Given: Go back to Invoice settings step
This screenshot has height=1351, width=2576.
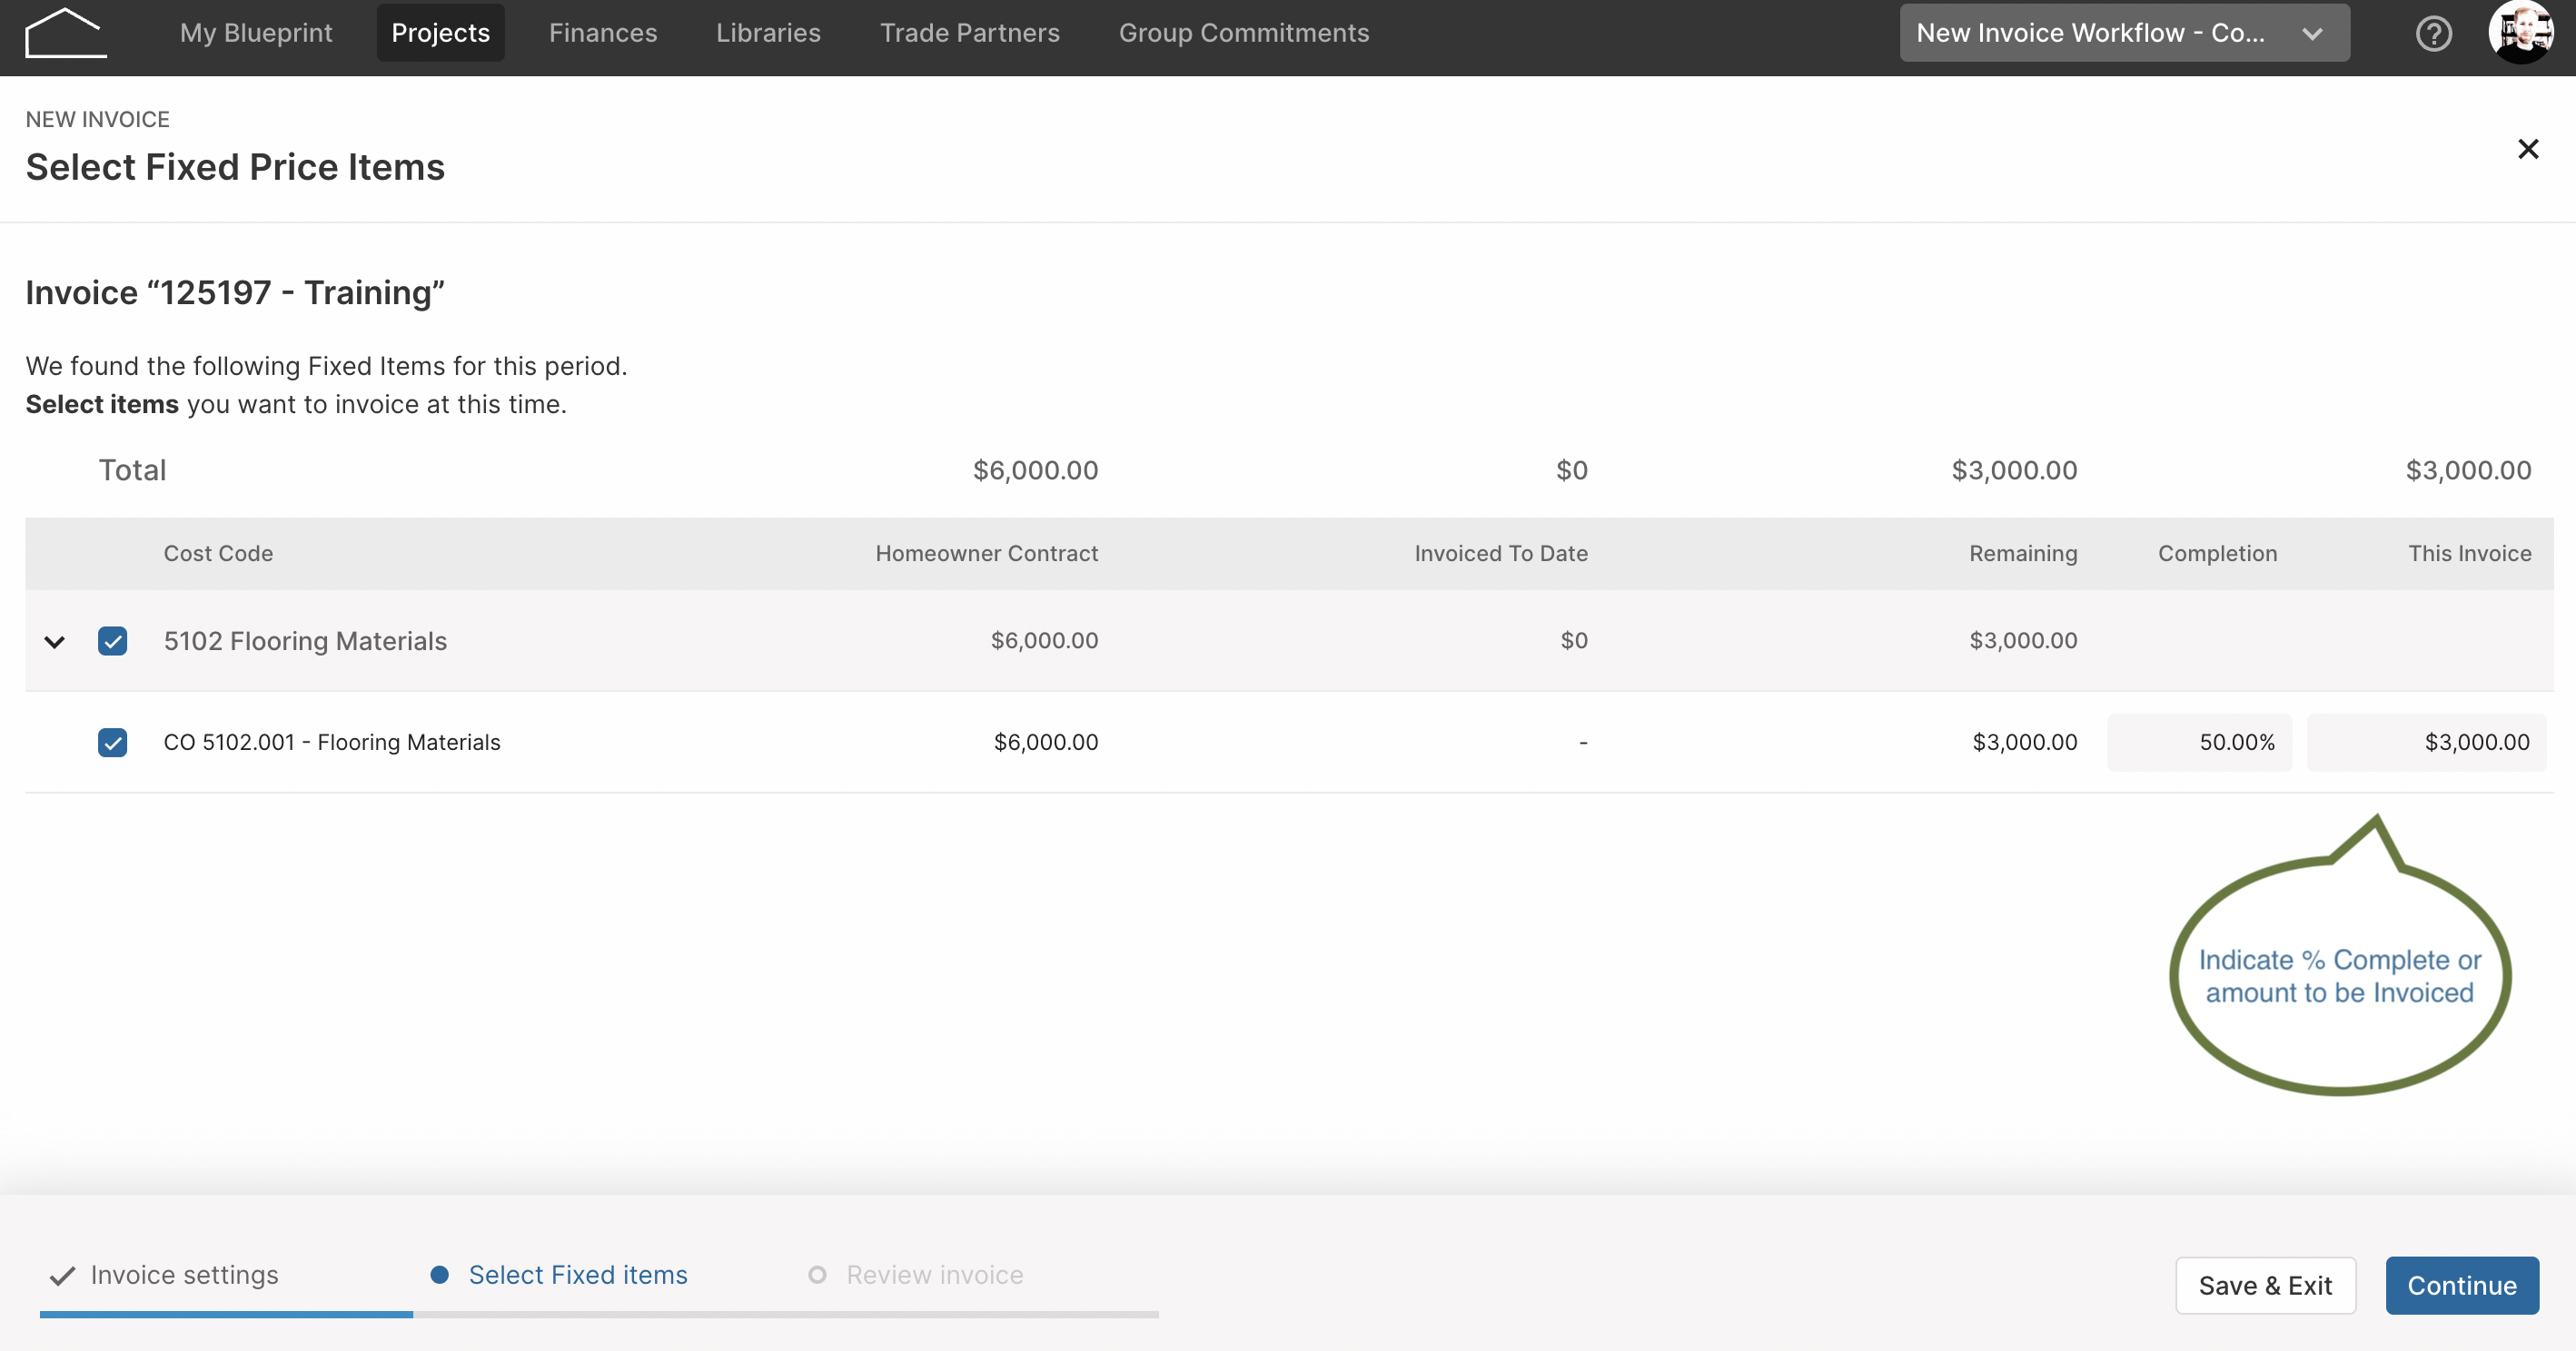Looking at the screenshot, I should [x=184, y=1275].
